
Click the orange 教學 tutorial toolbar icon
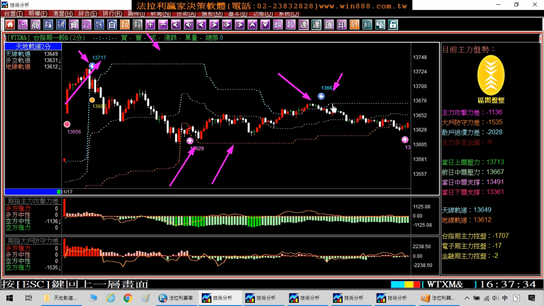click(x=354, y=24)
